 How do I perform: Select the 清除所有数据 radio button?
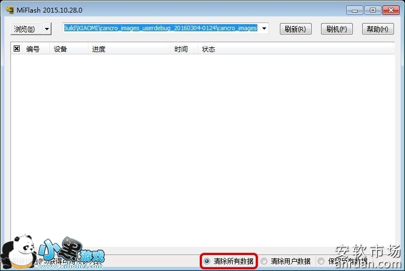207,261
